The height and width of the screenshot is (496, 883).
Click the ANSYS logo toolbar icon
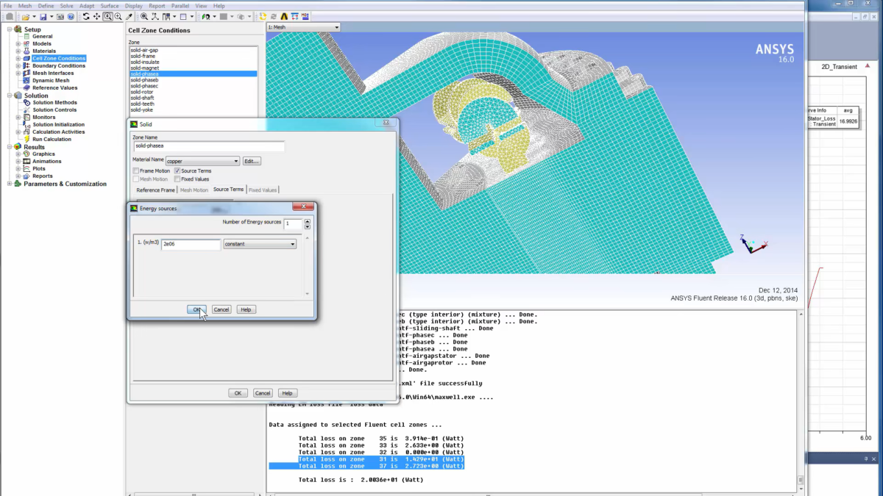(x=284, y=16)
